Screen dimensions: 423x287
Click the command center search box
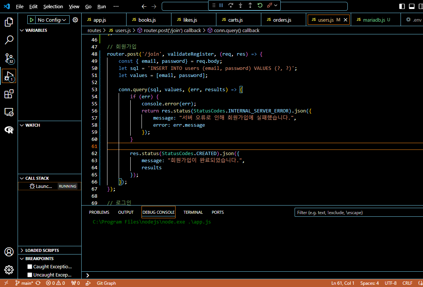(x=255, y=6)
